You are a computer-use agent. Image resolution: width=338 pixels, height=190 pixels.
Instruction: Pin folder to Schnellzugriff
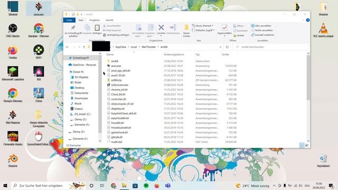73,31
